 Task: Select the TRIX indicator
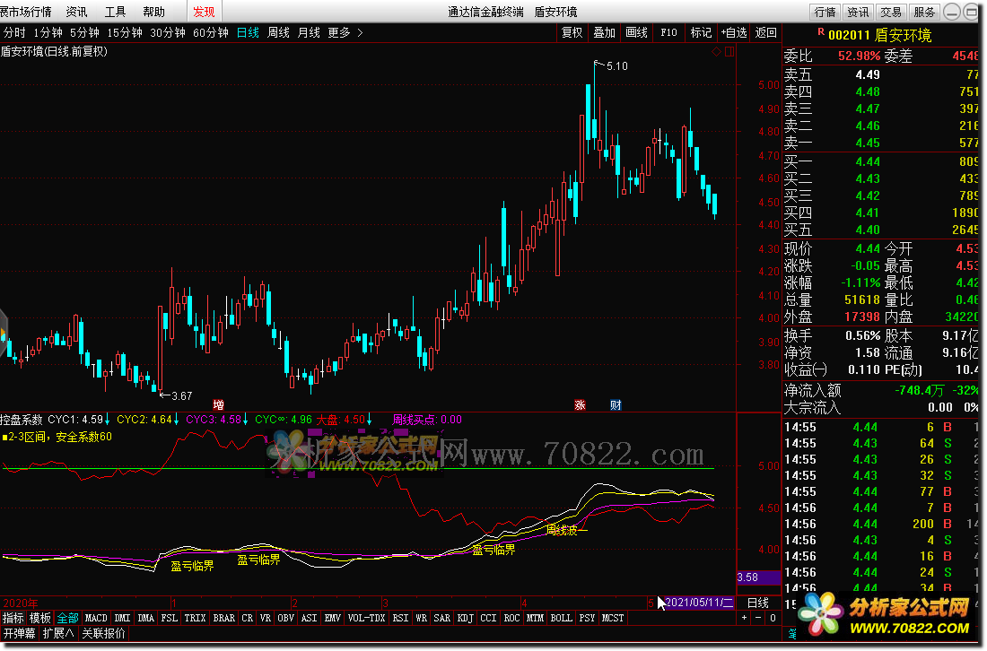[x=195, y=618]
